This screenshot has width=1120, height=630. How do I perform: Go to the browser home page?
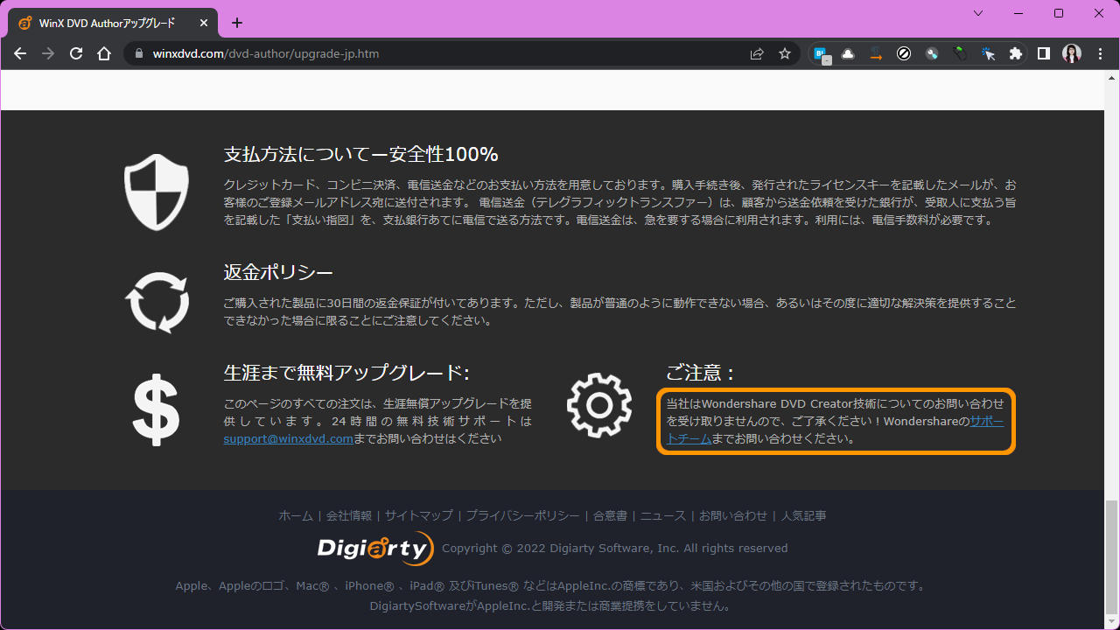(x=104, y=53)
